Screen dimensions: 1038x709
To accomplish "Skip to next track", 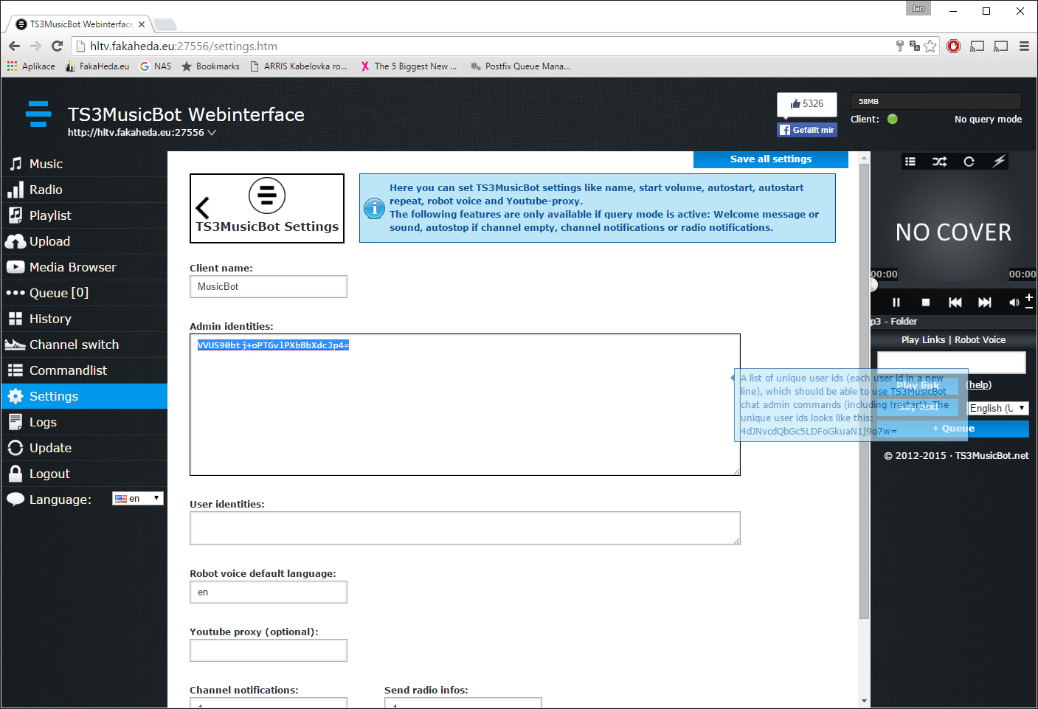I will tap(985, 302).
